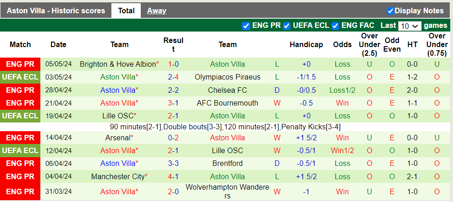Click the Lille OSC home team on 19/04/24

point(117,116)
